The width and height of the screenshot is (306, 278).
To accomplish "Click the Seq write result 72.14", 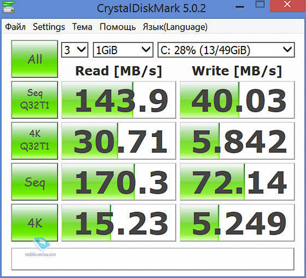I will click(x=237, y=182).
